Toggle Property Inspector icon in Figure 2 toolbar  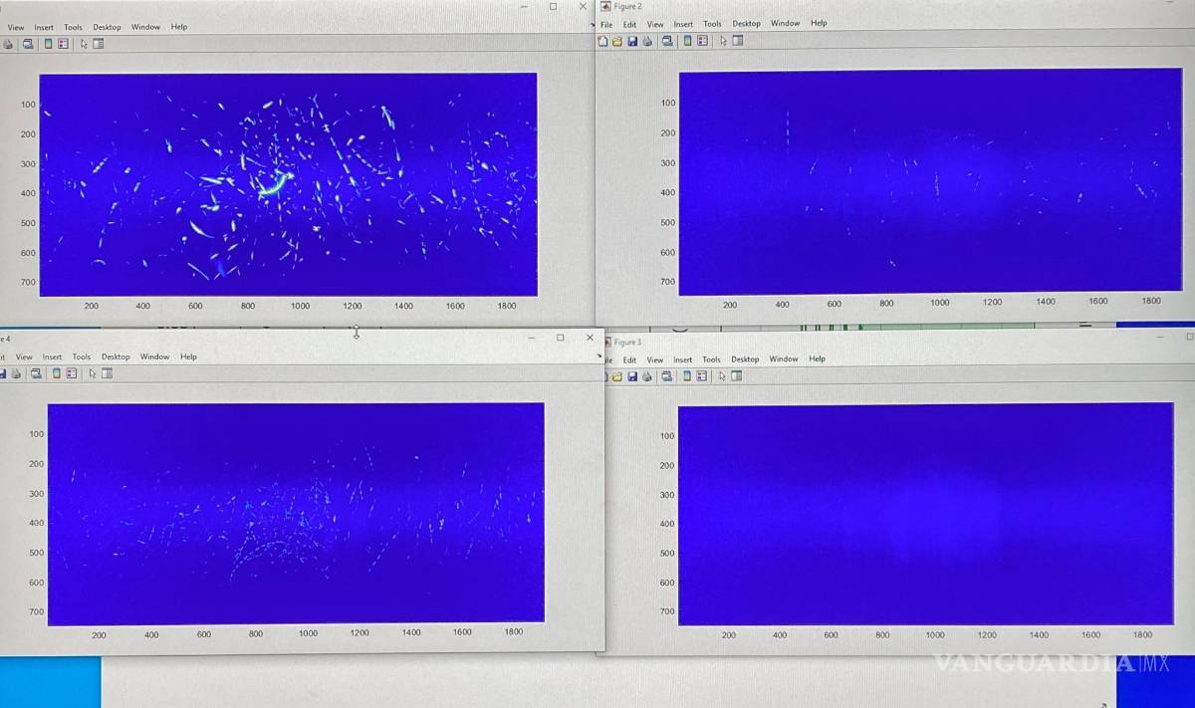(x=738, y=41)
